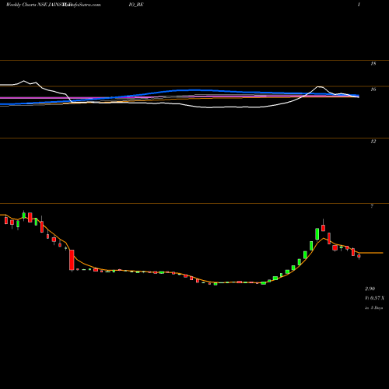The height and width of the screenshot is (389, 389).
Task: Click the last red candle on the chart
Action: [x=359, y=256]
